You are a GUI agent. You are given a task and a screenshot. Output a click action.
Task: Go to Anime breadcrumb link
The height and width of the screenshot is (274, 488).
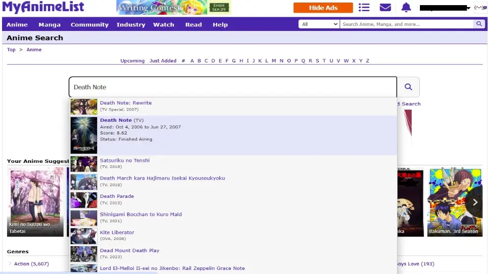[x=34, y=50]
